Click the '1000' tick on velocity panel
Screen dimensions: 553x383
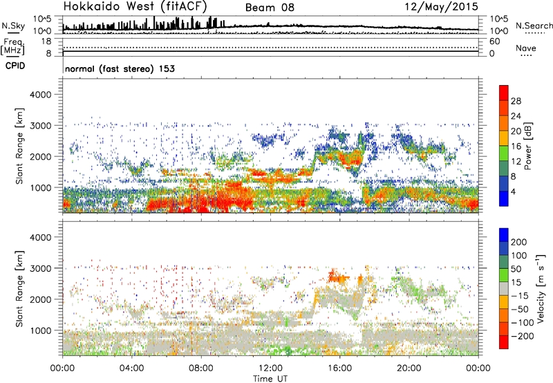(x=41, y=330)
